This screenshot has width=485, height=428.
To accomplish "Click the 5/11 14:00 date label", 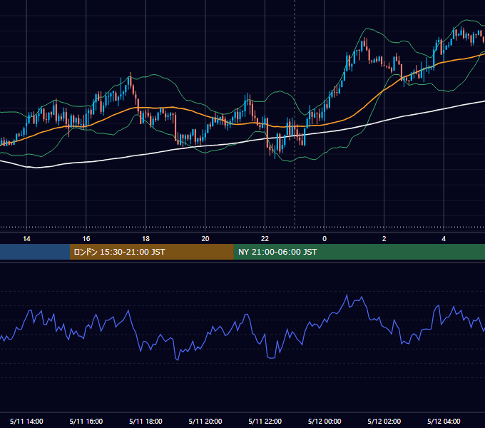I will click(26, 421).
